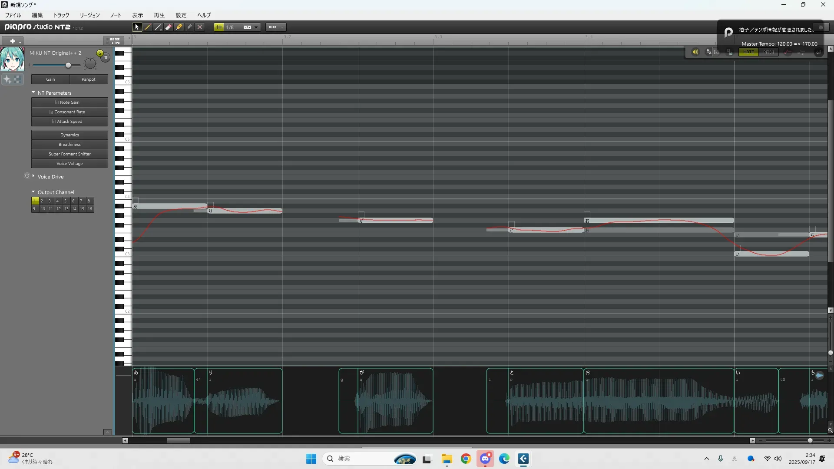This screenshot has height=469, width=834.
Task: Toggle Solo on MIKU track
Action: tap(100, 53)
